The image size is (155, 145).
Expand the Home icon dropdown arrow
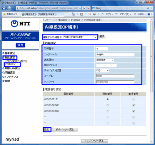tap(77, 14)
